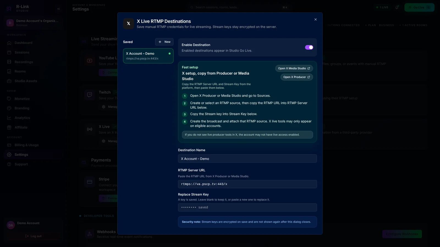Image resolution: width=440 pixels, height=247 pixels.
Task: Log out of the account
Action: click(x=33, y=236)
